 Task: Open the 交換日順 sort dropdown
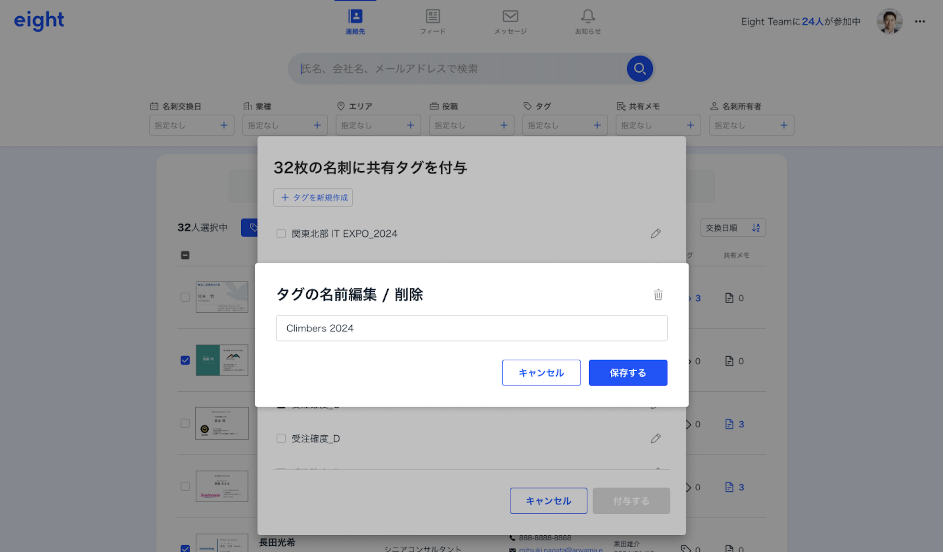click(x=732, y=228)
